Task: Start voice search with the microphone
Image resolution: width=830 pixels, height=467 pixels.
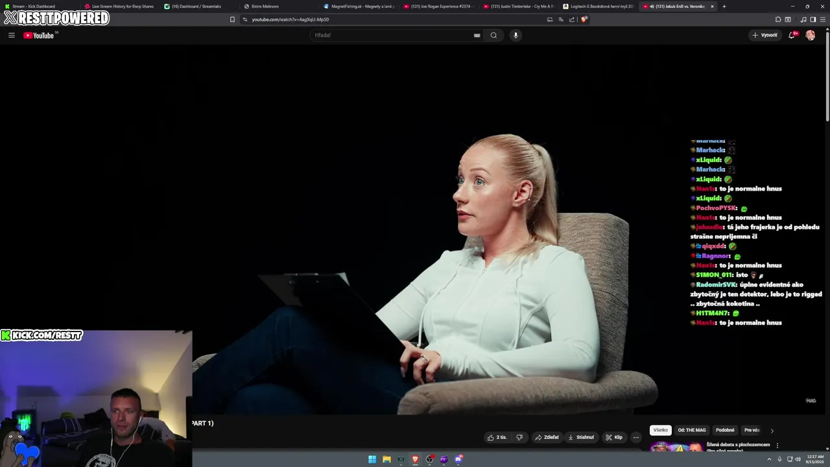Action: coord(516,35)
